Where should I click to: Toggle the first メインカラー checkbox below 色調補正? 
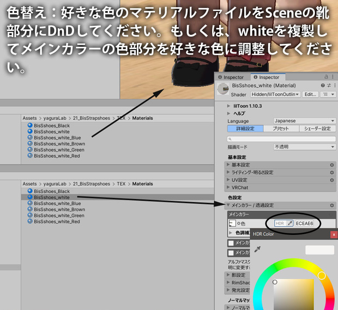(231, 243)
